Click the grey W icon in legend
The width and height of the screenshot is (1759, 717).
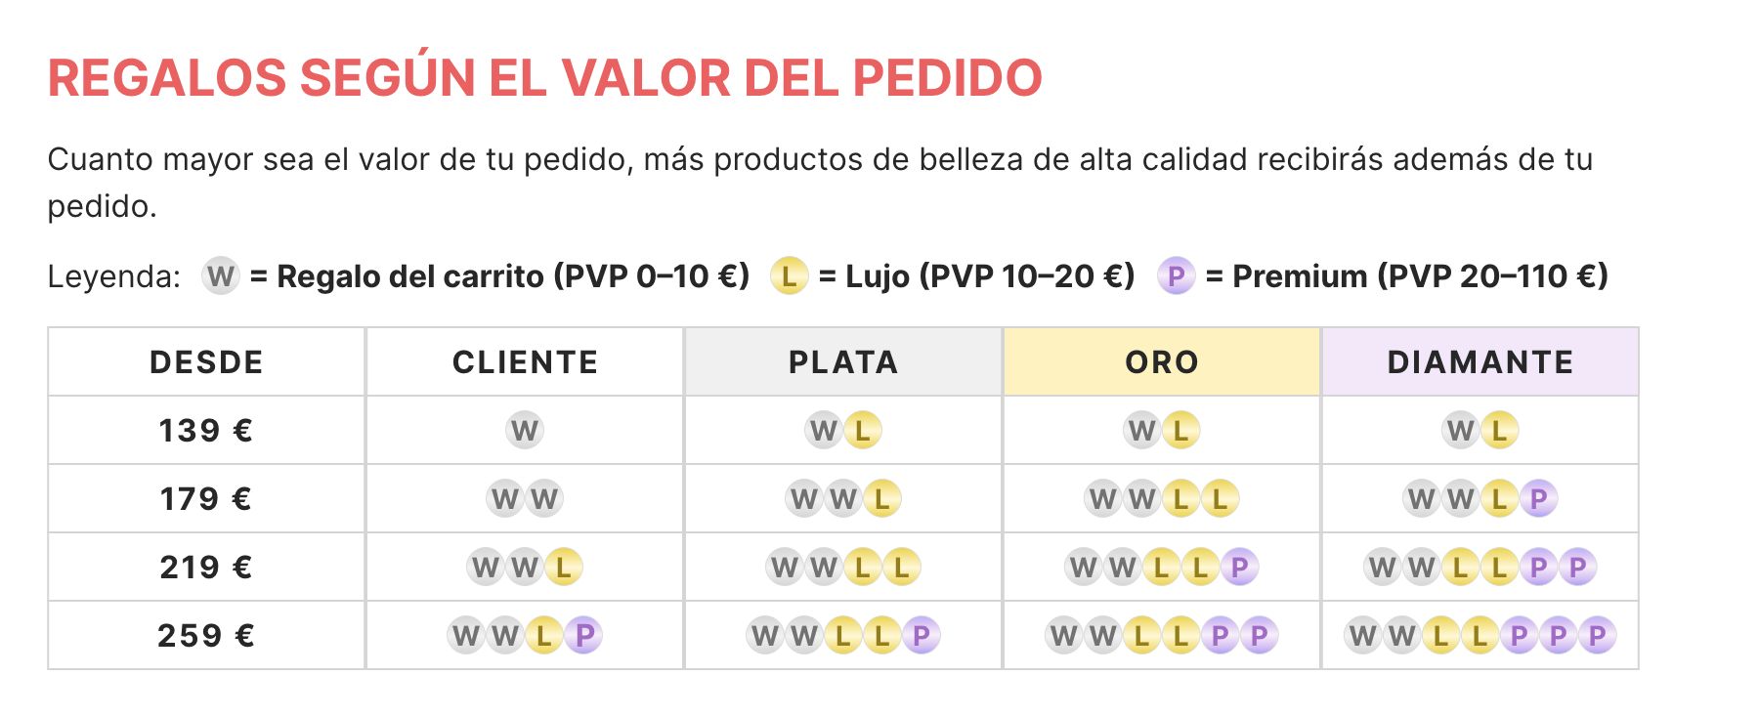tap(221, 276)
